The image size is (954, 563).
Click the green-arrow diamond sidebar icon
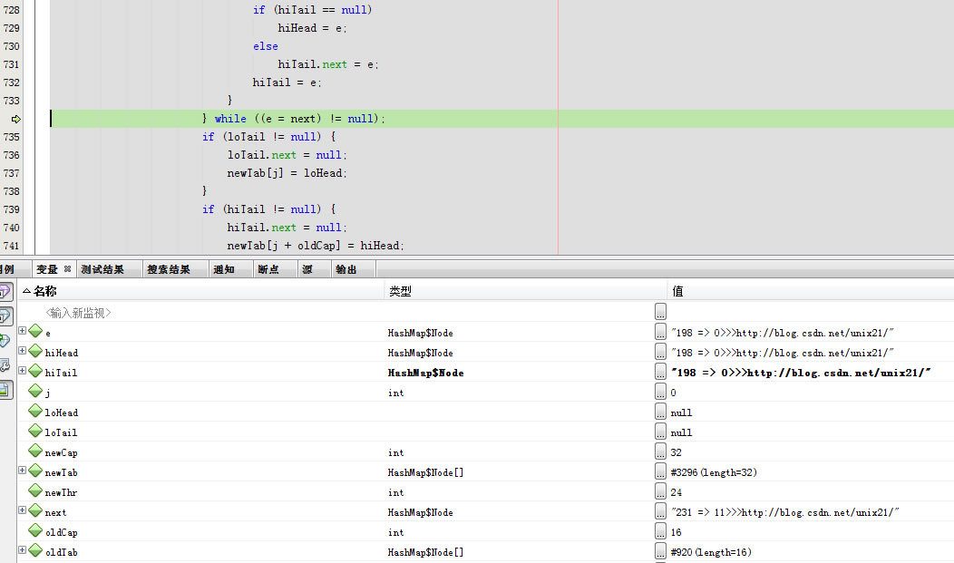click(x=5, y=341)
